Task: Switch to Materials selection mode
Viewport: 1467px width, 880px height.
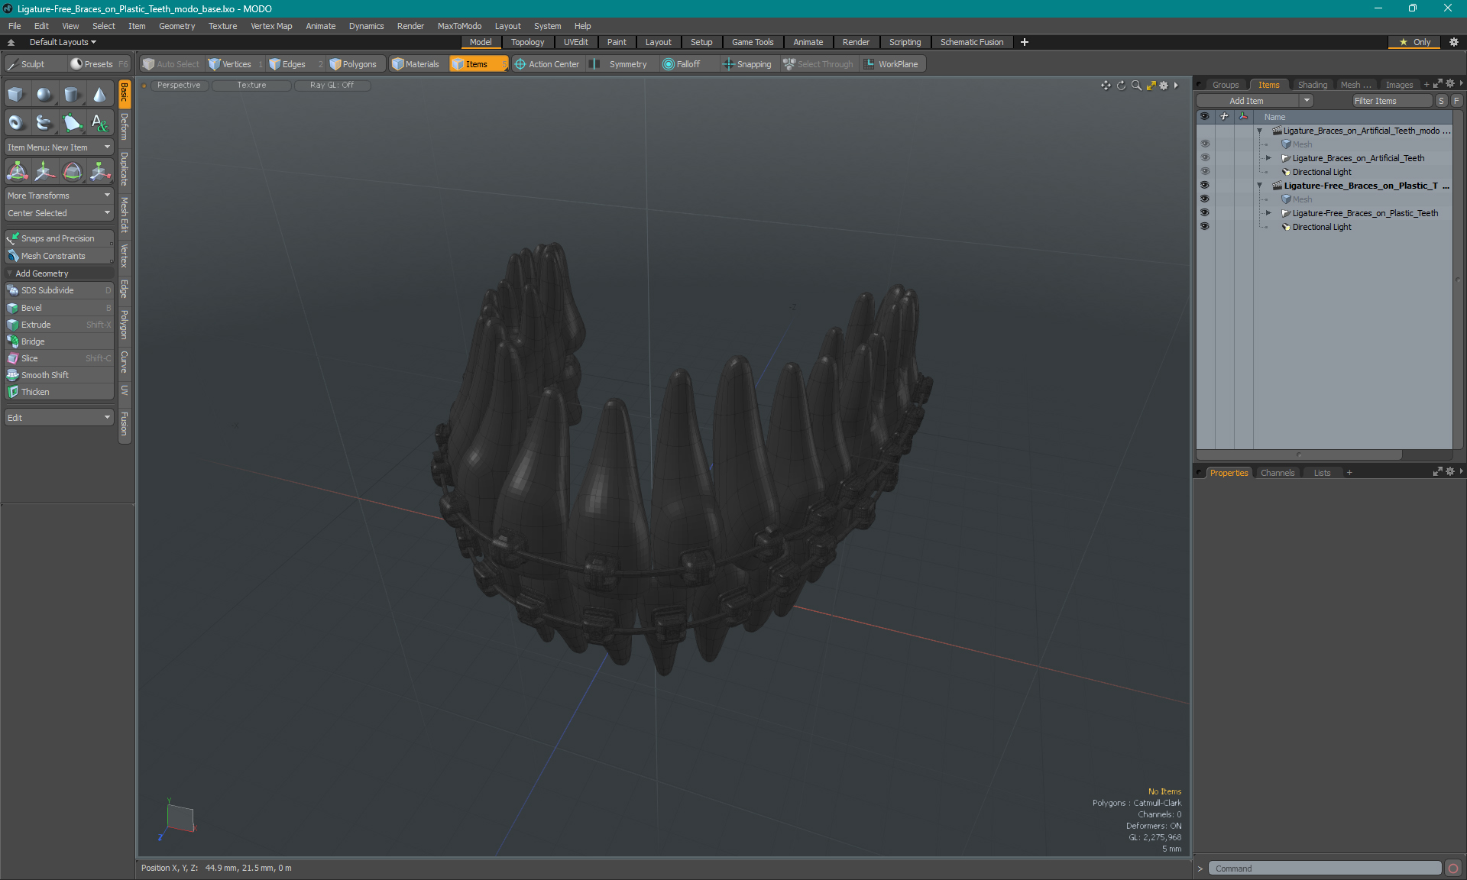Action: pyautogui.click(x=416, y=64)
